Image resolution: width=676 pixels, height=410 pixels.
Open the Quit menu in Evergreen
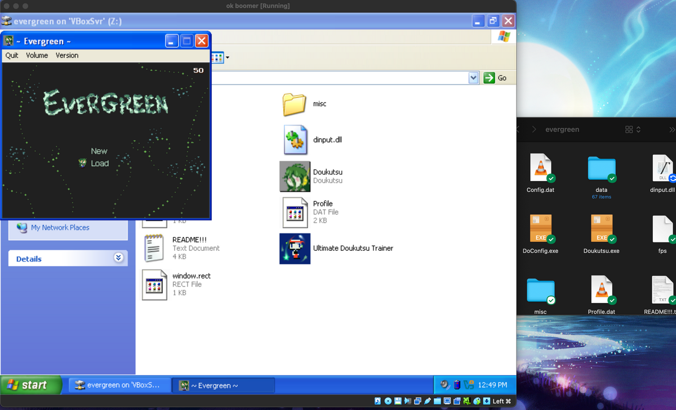pyautogui.click(x=12, y=55)
